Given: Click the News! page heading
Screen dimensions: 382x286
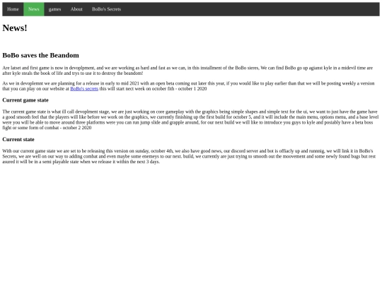Looking at the screenshot, I should click(15, 28).
